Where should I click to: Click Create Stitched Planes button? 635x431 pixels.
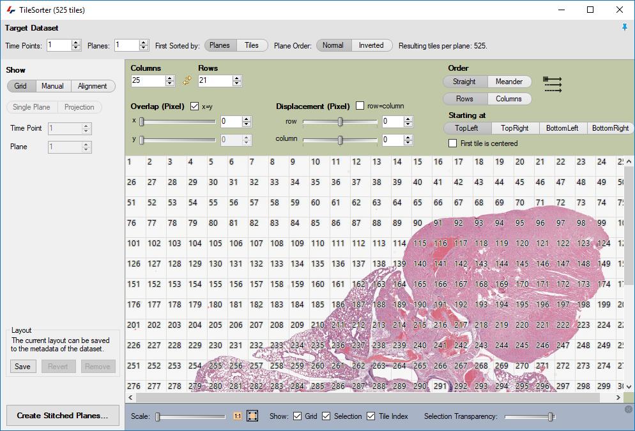pyautogui.click(x=63, y=415)
